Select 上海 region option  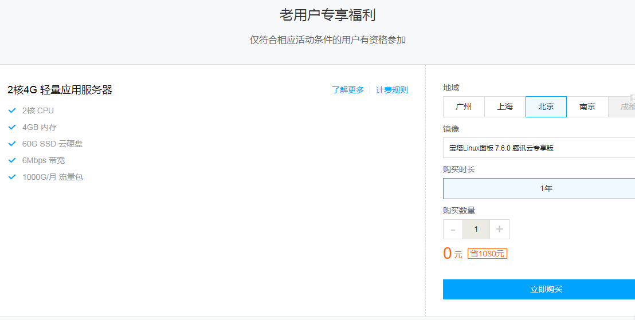[505, 107]
